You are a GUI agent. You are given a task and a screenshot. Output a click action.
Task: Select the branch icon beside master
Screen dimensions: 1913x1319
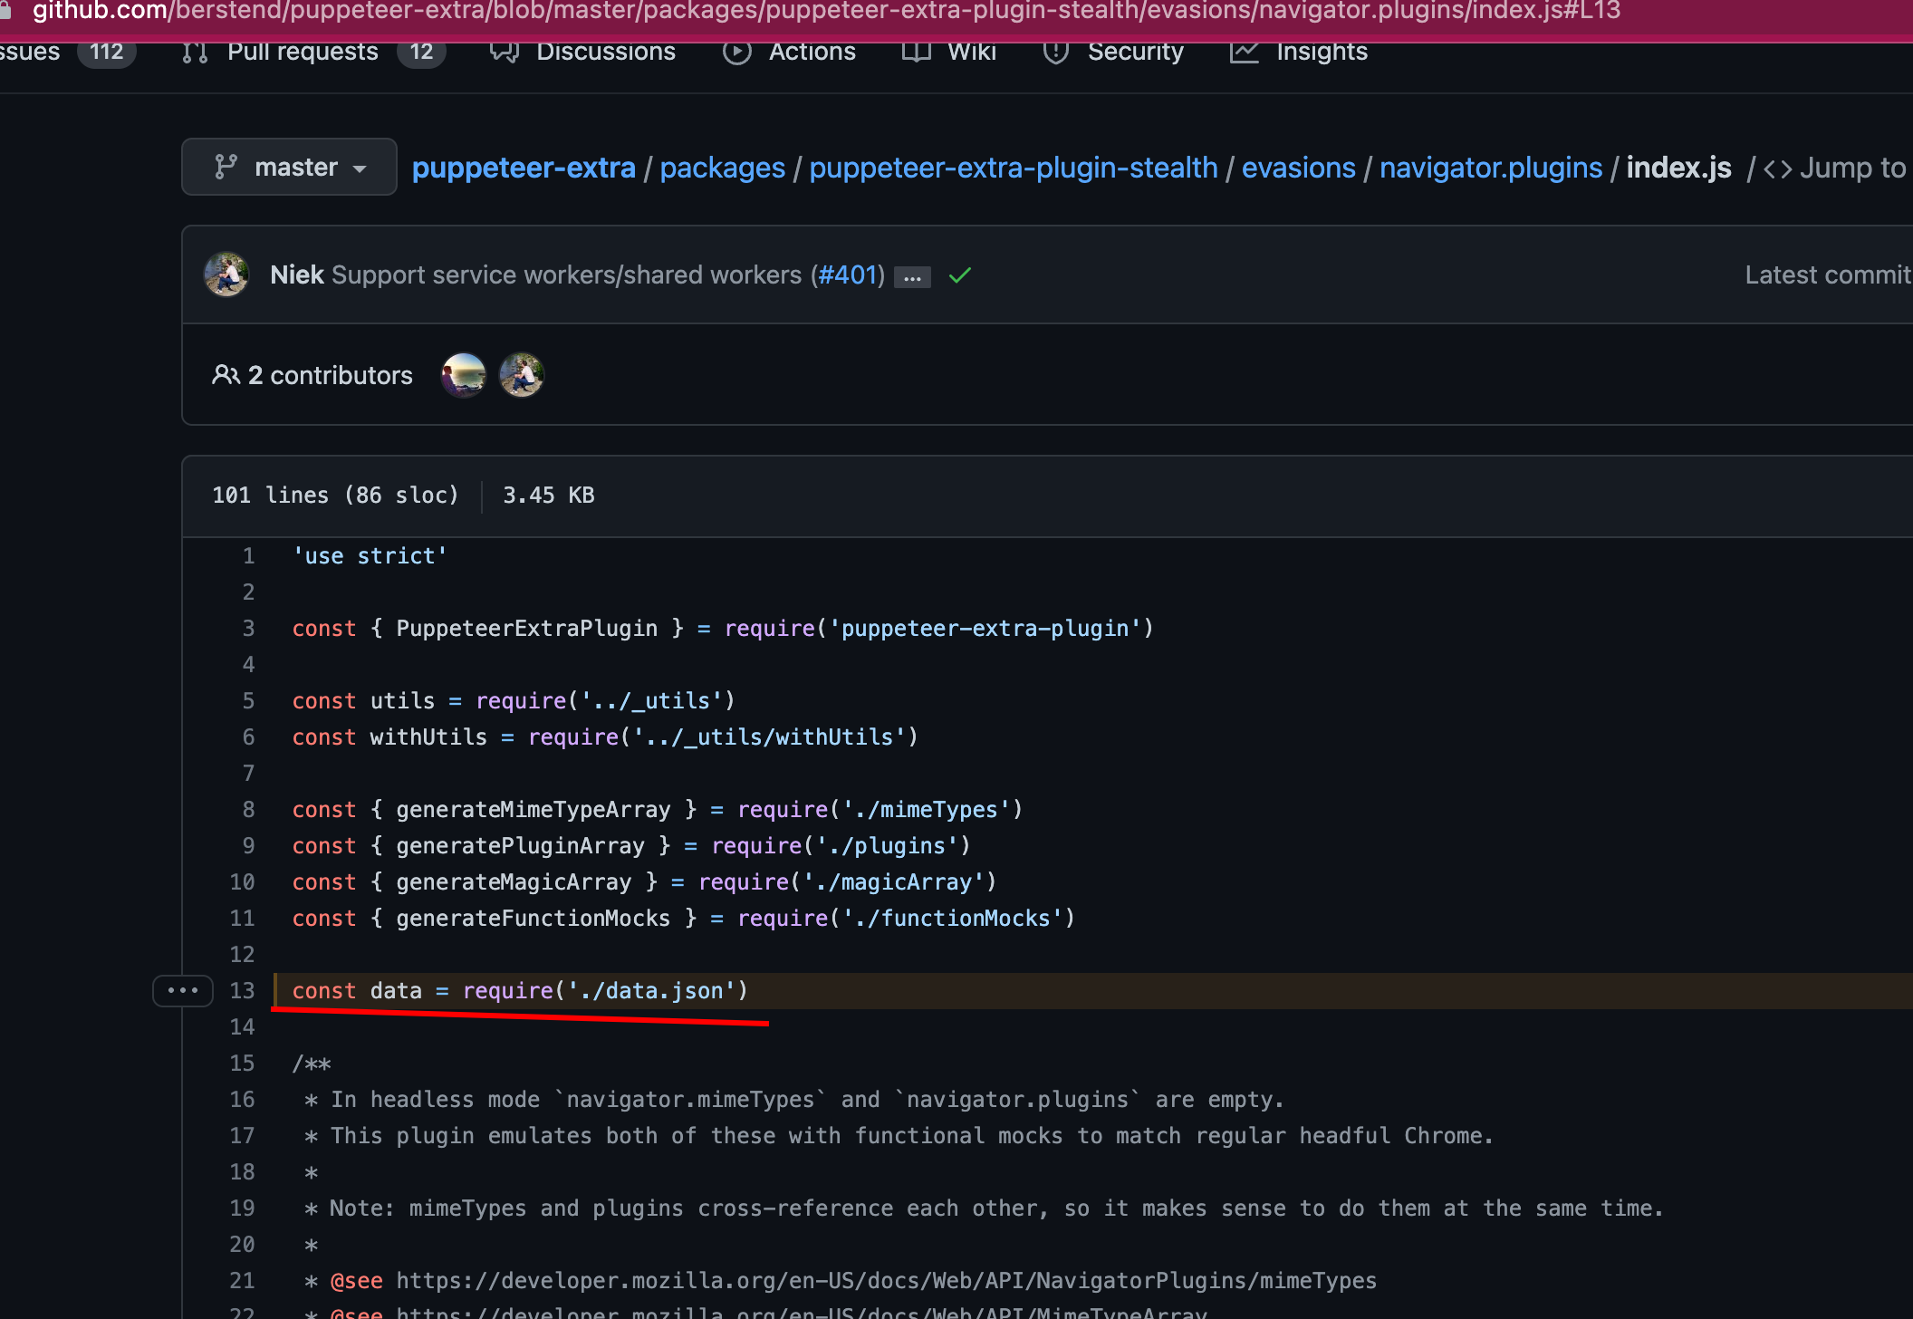tap(226, 167)
